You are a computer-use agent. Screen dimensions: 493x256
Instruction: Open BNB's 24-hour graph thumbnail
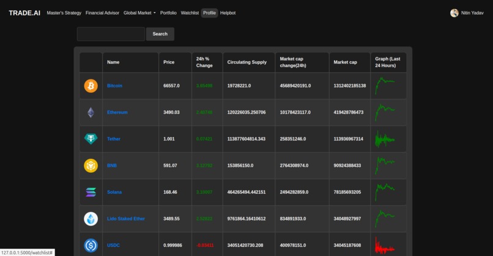[x=385, y=166]
